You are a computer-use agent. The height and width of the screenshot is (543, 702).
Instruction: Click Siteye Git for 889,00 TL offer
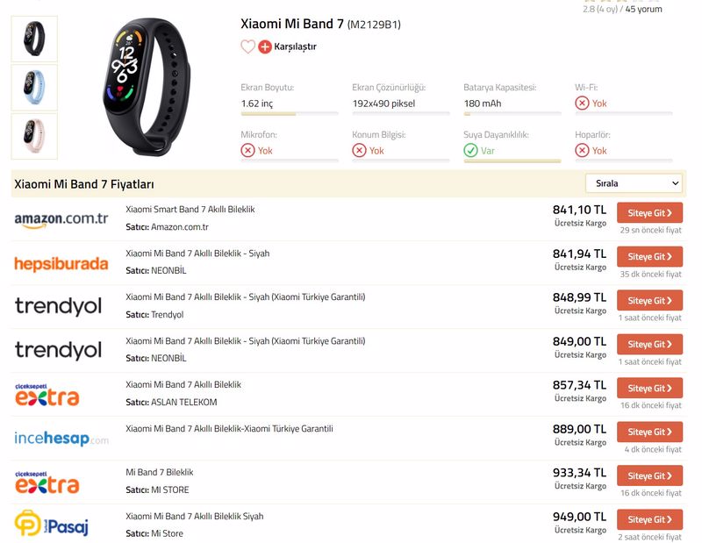649,432
